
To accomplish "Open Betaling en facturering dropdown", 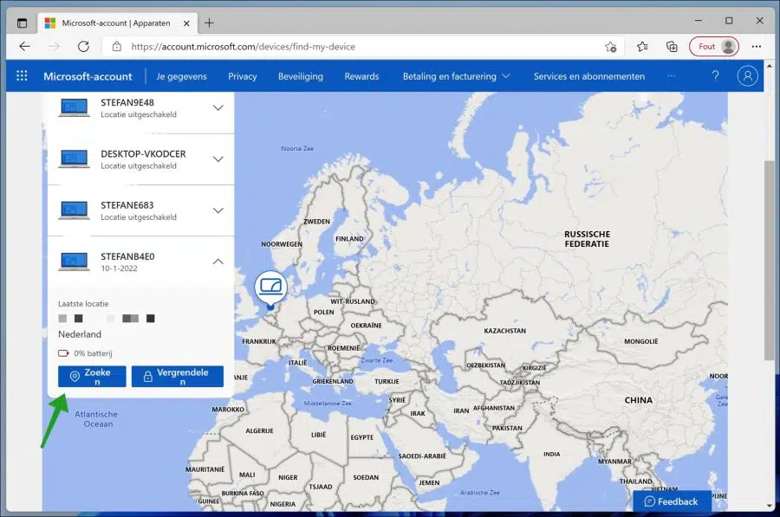I will point(456,76).
